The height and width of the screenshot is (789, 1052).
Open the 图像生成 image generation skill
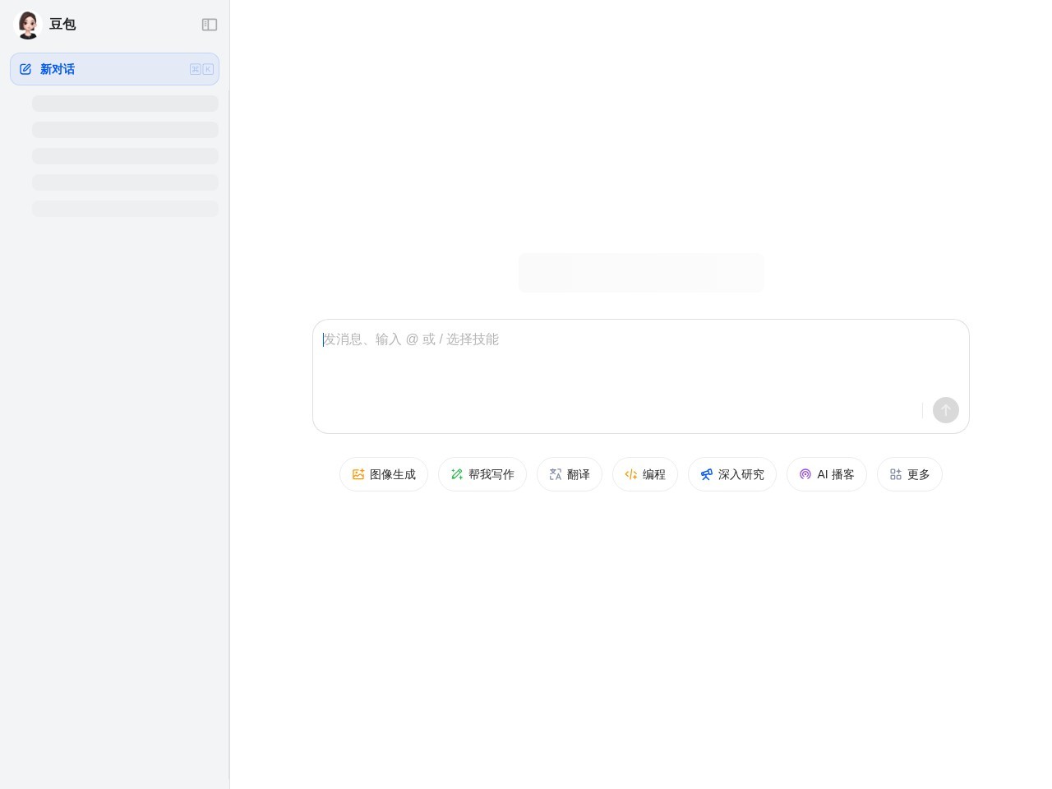(384, 474)
